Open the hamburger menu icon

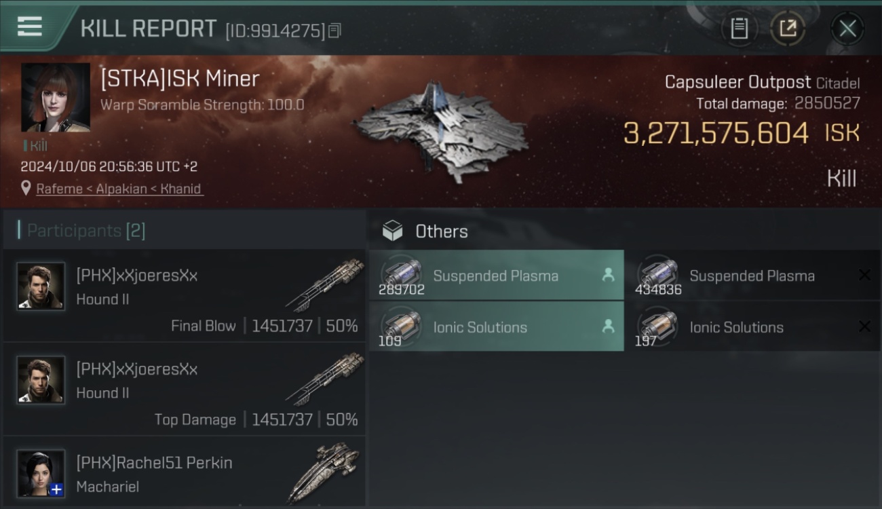pos(29,27)
